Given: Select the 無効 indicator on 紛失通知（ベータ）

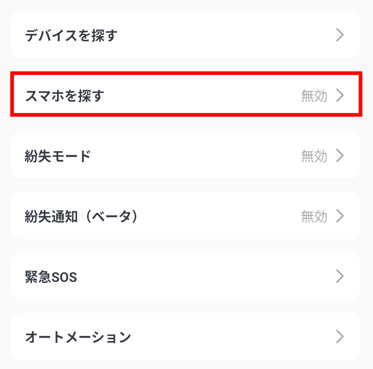Looking at the screenshot, I should pyautogui.click(x=314, y=216).
